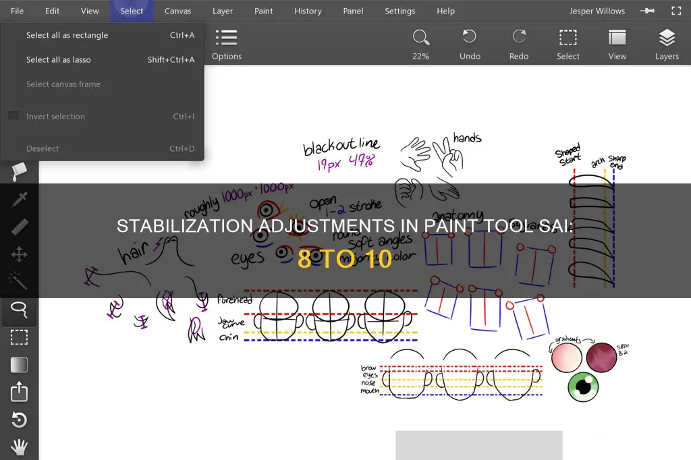Image resolution: width=691 pixels, height=460 pixels.
Task: Click the export/share icon in left toolbar
Action: 19,392
